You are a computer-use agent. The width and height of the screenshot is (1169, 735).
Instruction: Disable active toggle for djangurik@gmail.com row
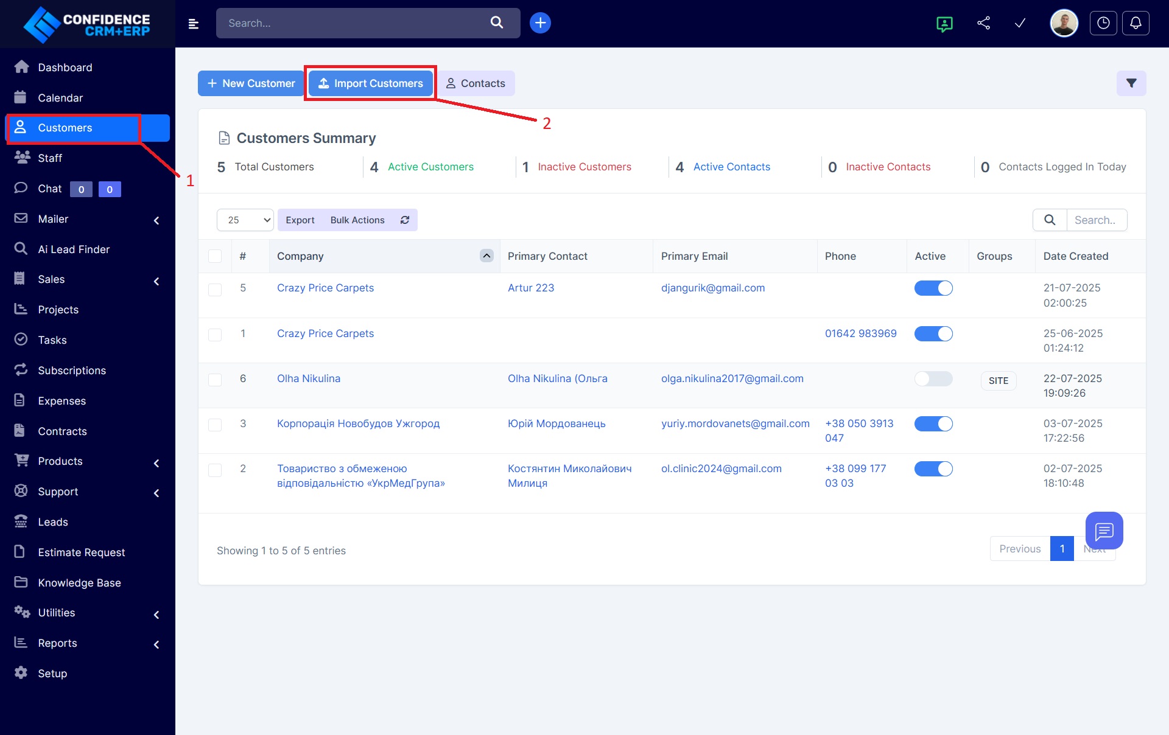click(x=933, y=288)
